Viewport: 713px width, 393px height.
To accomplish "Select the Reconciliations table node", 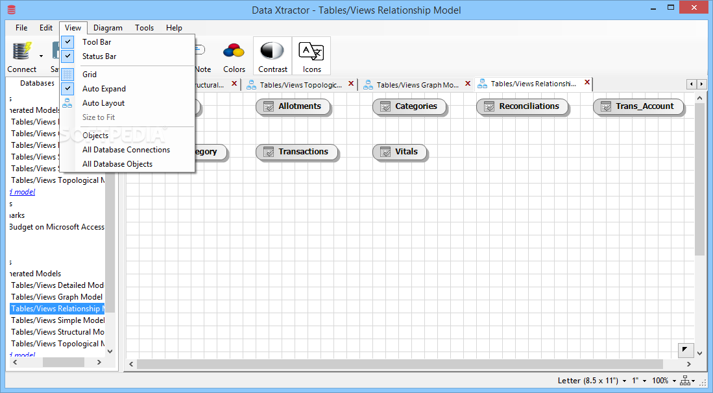I will 522,107.
